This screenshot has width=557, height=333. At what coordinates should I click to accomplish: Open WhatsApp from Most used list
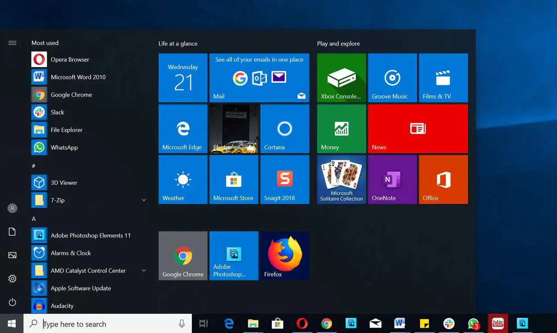(x=64, y=147)
